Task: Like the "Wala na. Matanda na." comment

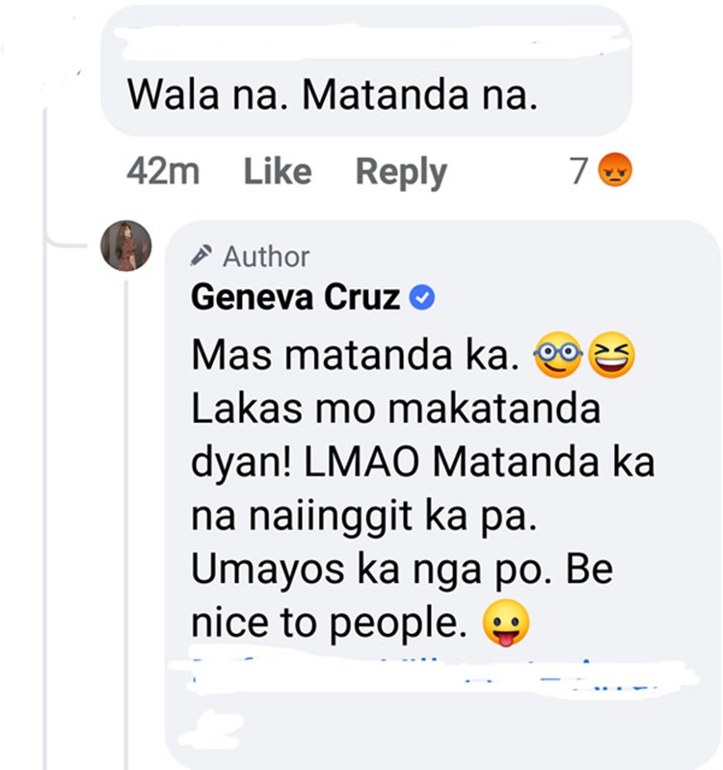Action: (277, 172)
